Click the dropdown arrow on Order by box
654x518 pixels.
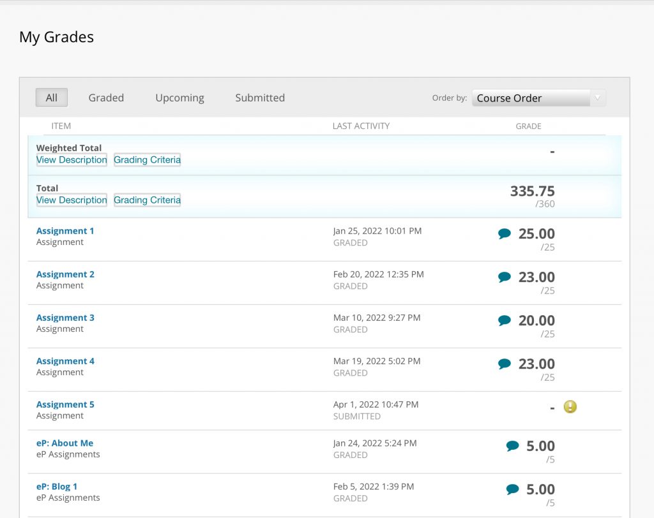(x=598, y=98)
